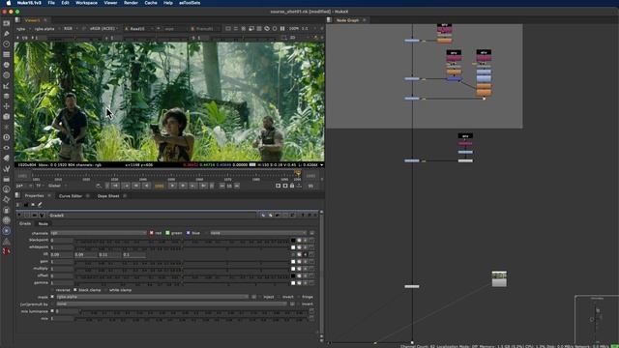619x348 pixels.
Task: Select the Properties tab
Action: point(34,195)
